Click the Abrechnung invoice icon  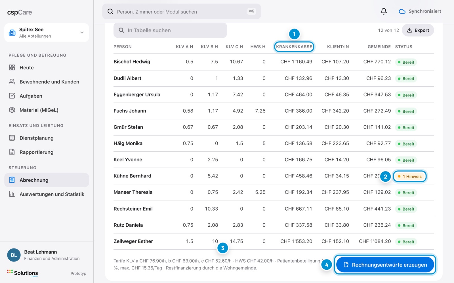[x=12, y=180]
